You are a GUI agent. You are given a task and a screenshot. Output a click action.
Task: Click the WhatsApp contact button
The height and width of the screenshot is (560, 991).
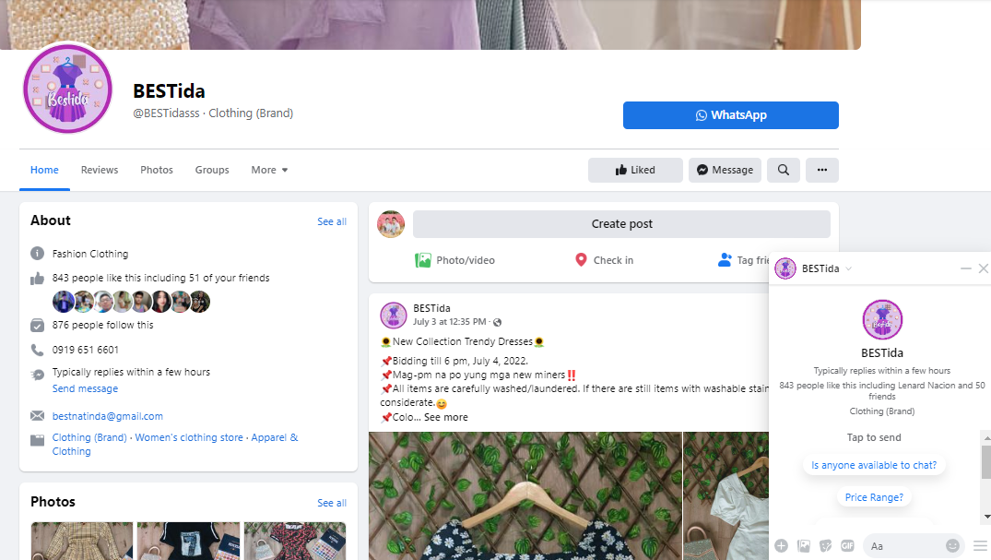point(731,115)
